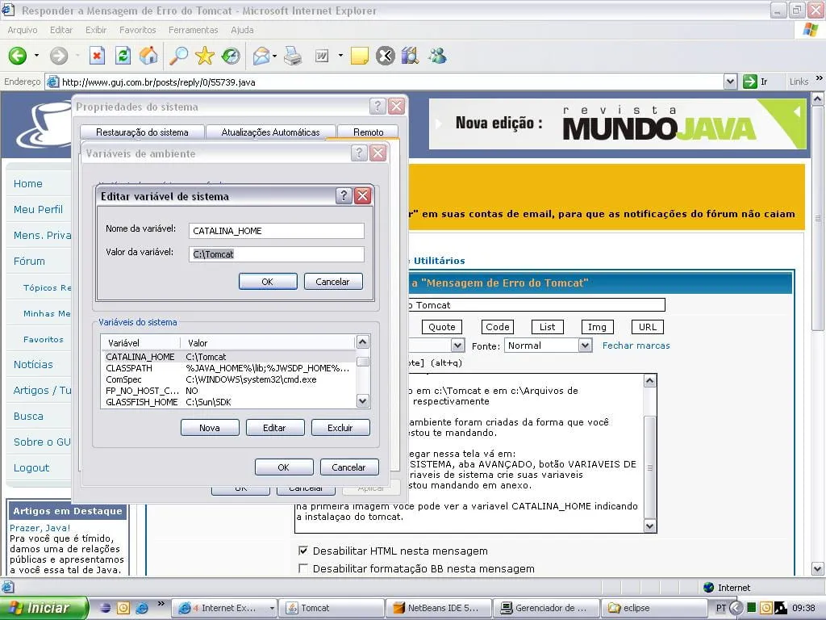Screen dimensions: 826x620
Task: Expand the Links toolbar chevron
Action: coord(820,78)
